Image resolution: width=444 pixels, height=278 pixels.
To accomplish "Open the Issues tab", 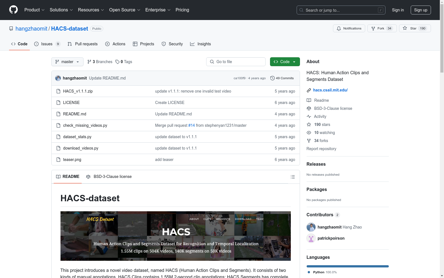I will pyautogui.click(x=47, y=44).
